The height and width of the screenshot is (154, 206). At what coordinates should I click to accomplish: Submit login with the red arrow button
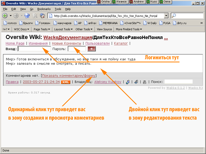91,49
